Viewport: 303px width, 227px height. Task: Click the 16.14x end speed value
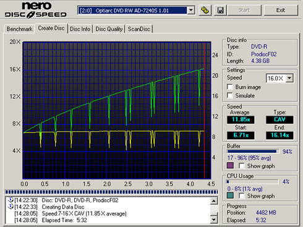pos(280,135)
